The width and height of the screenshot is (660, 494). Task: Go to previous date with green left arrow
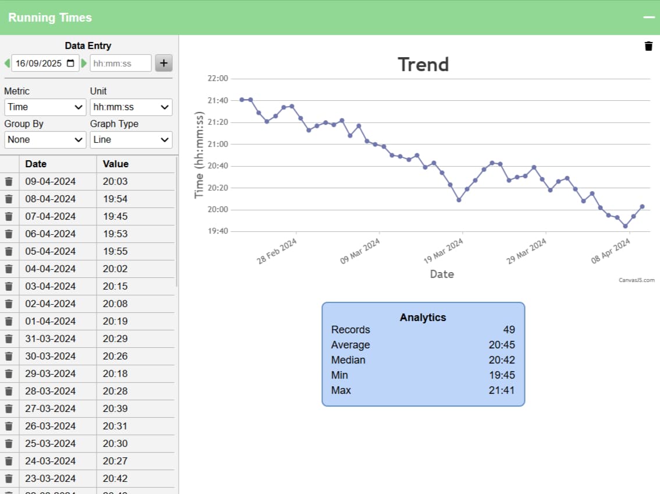(x=7, y=63)
